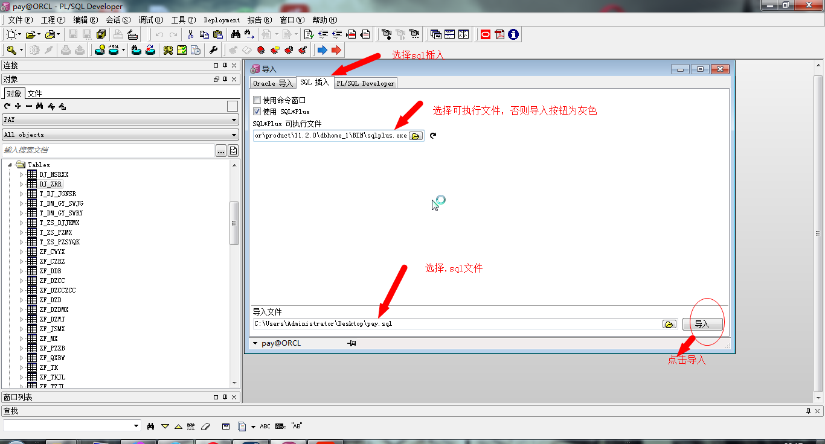Click the Log on key icon
The image size is (825, 444).
coord(11,50)
